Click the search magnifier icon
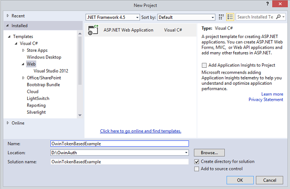This screenshot has width=290, height=189. click(x=279, y=17)
